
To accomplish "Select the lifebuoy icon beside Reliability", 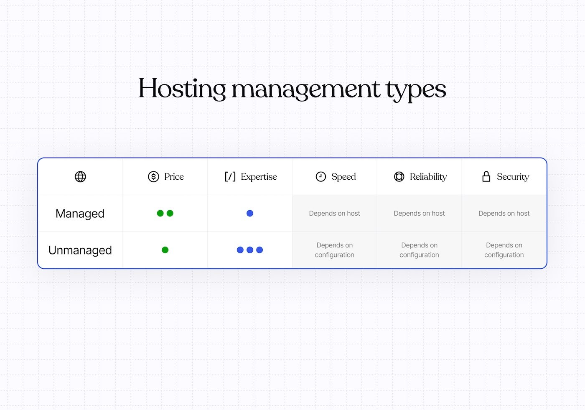I will click(399, 176).
